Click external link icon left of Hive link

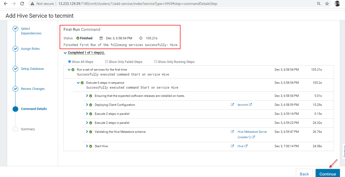(x=232, y=146)
